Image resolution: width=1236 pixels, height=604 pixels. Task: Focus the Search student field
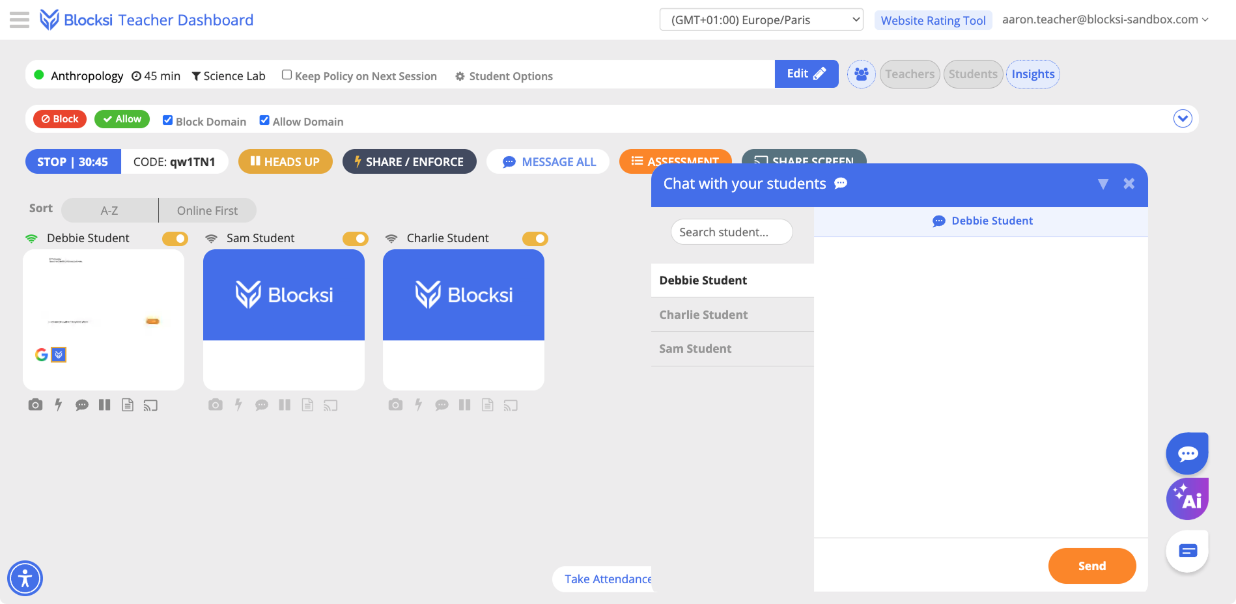pyautogui.click(x=731, y=232)
